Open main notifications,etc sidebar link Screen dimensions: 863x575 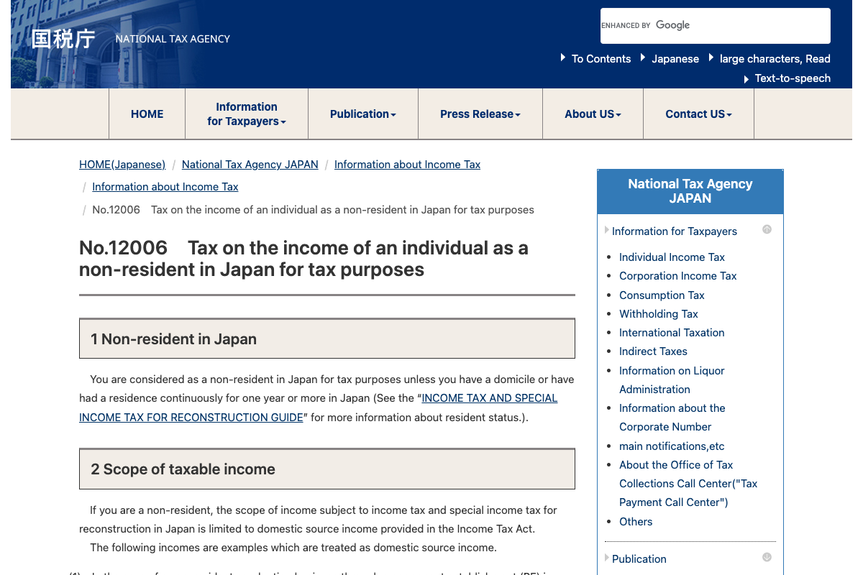pos(672,446)
